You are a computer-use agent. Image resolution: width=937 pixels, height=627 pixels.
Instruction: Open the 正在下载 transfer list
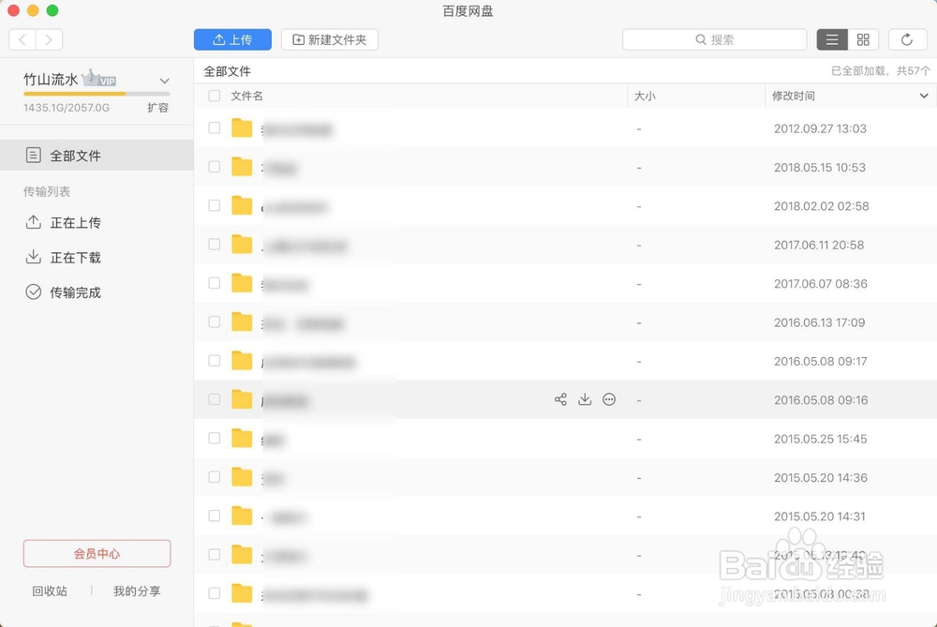pyautogui.click(x=64, y=258)
